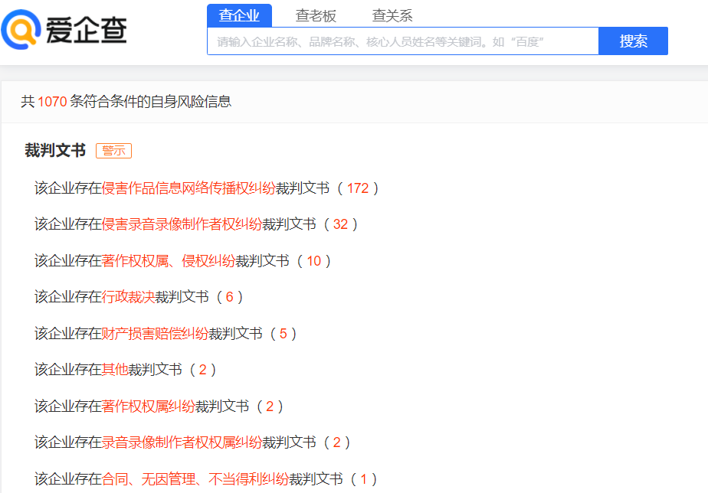Open the 查关系 tab

(x=392, y=15)
